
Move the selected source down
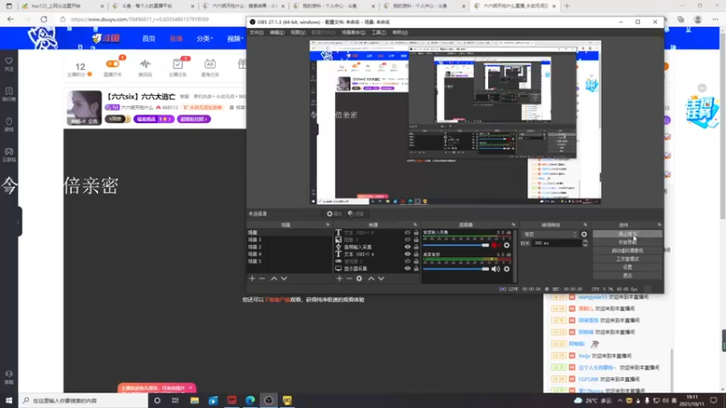pos(381,278)
